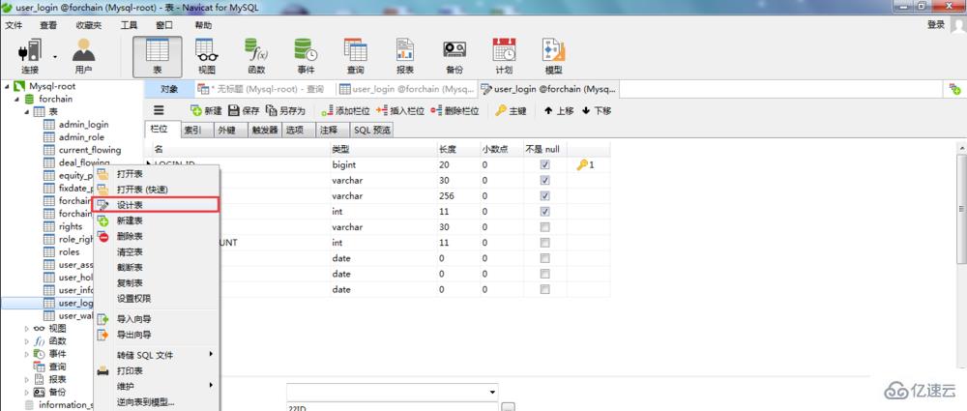
Task: Open the 事件 events section
Action: (x=306, y=56)
